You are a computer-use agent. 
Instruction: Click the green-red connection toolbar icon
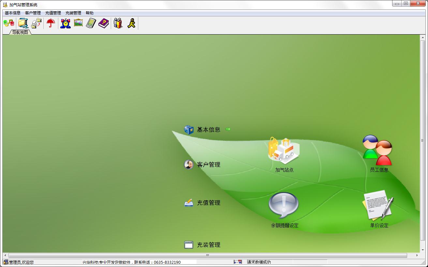point(9,23)
